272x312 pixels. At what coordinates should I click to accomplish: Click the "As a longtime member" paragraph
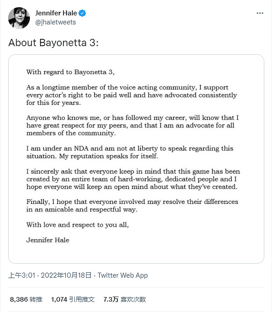[131, 95]
